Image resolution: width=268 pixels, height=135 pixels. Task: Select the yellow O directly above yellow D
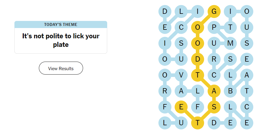(x=198, y=43)
